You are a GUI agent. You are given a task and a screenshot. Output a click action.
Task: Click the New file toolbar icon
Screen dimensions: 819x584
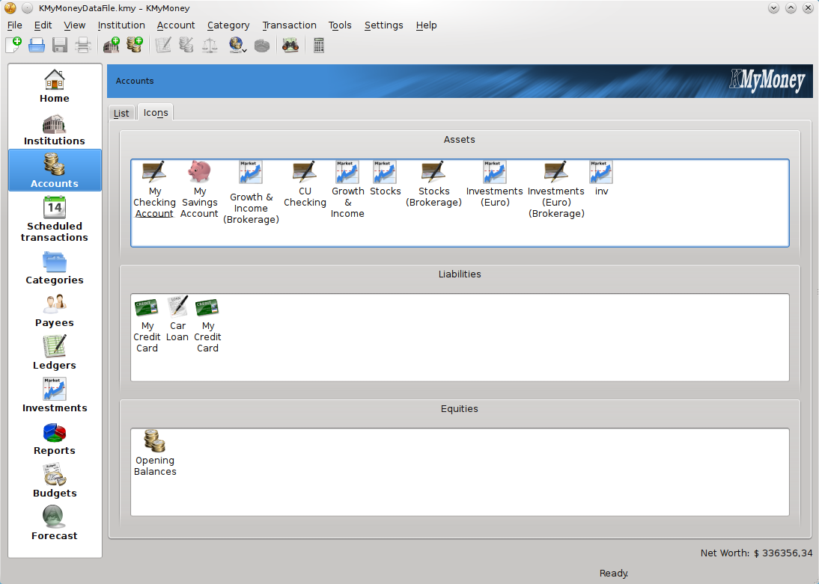tap(13, 46)
